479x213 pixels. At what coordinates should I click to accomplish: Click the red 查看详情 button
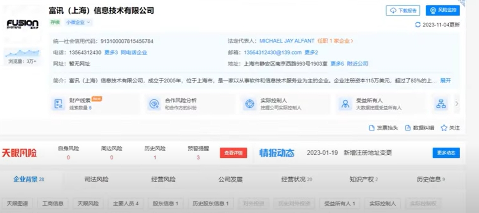[233, 153]
